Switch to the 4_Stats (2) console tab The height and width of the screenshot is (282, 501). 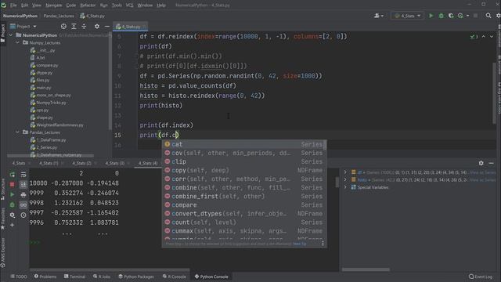click(x=81, y=163)
